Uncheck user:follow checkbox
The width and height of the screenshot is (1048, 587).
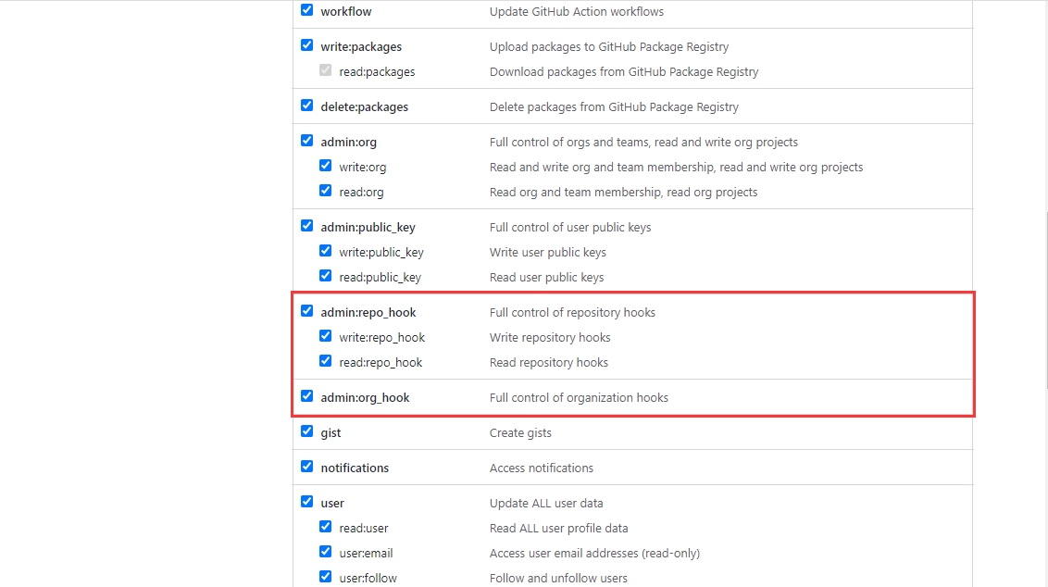click(325, 577)
